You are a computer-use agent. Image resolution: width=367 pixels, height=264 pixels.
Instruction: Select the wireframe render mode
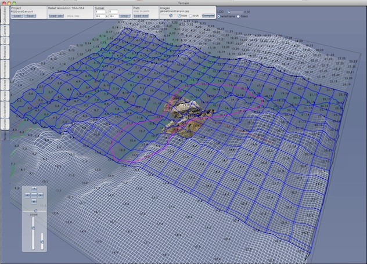pyautogui.click(x=219, y=17)
